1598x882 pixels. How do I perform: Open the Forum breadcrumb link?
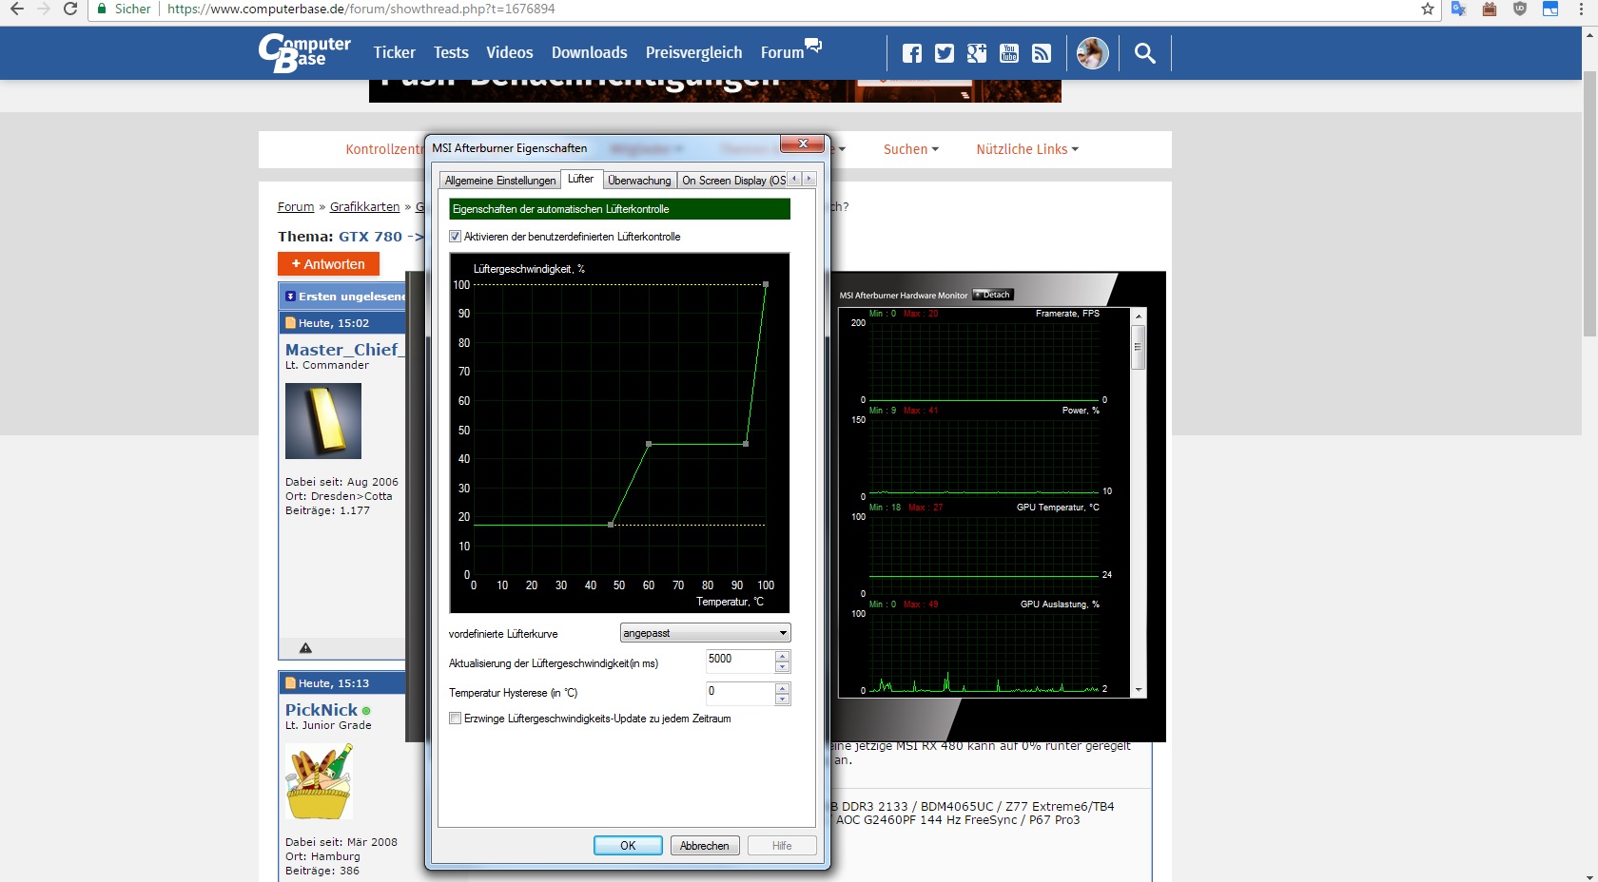point(296,207)
